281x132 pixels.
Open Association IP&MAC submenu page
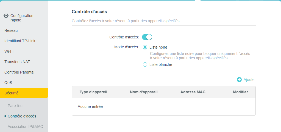click(25, 127)
